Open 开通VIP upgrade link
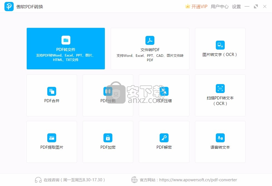Image resolution: width=272 pixels, height=186 pixels. point(199,7)
